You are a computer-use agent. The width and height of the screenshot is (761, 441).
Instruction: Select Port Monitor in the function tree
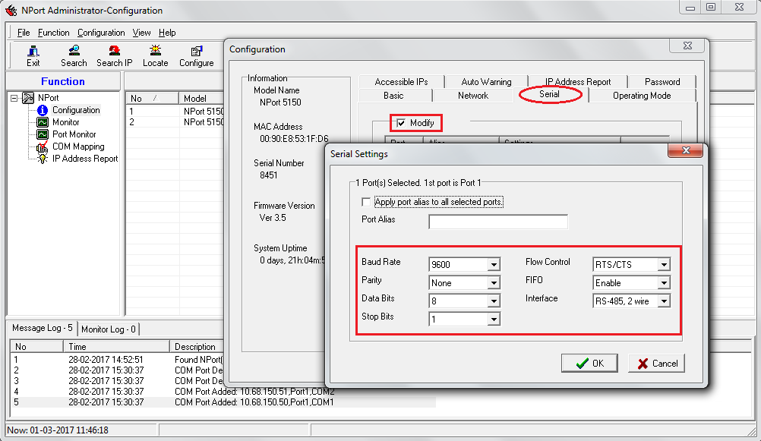pos(74,134)
